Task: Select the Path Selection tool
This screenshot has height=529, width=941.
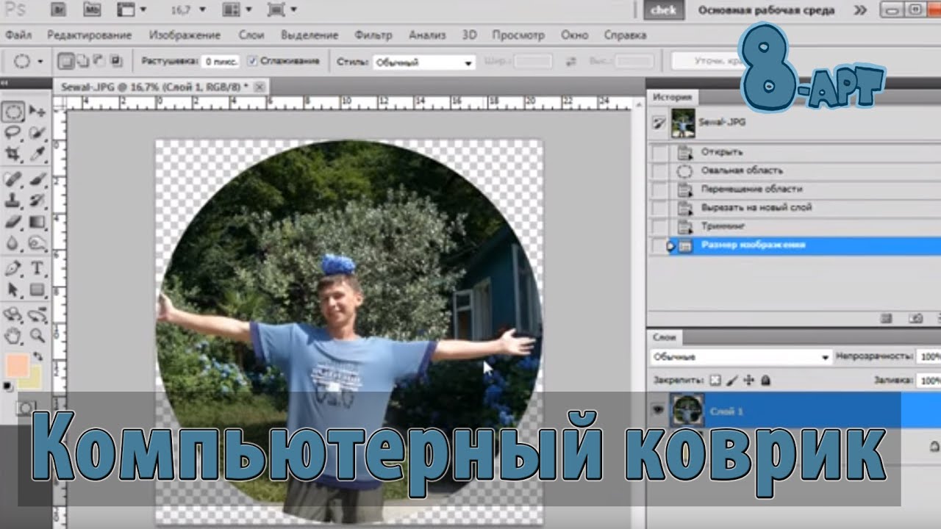Action: pyautogui.click(x=13, y=289)
